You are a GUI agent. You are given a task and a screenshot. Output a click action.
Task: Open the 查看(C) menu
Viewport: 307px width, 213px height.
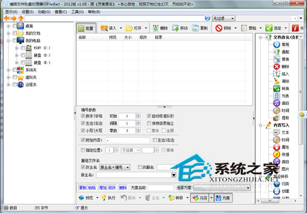61,12
